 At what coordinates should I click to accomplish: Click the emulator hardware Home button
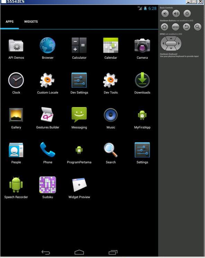tap(164, 27)
